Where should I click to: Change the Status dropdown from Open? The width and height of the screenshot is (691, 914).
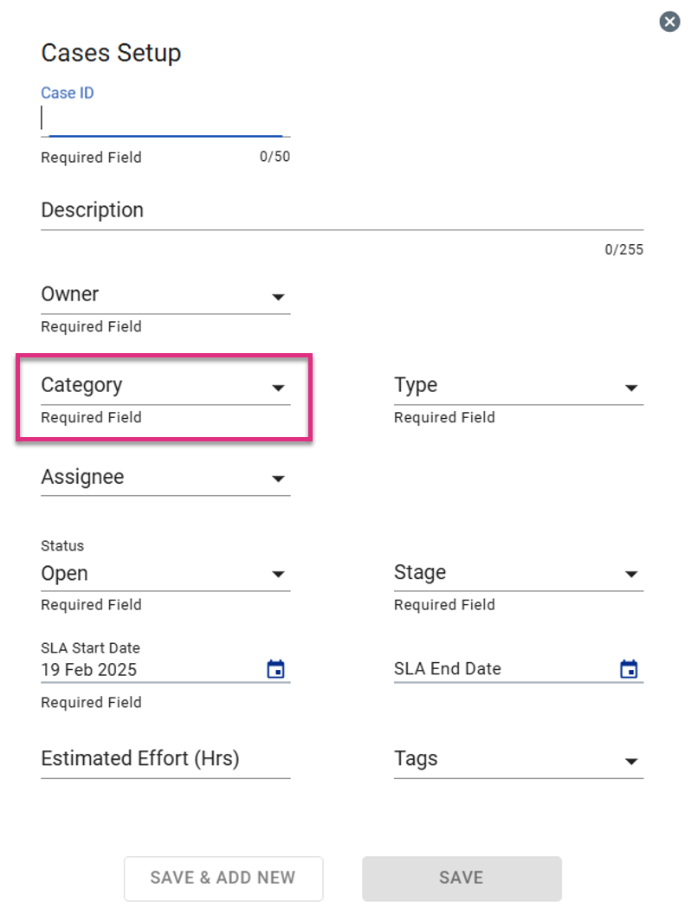click(165, 574)
